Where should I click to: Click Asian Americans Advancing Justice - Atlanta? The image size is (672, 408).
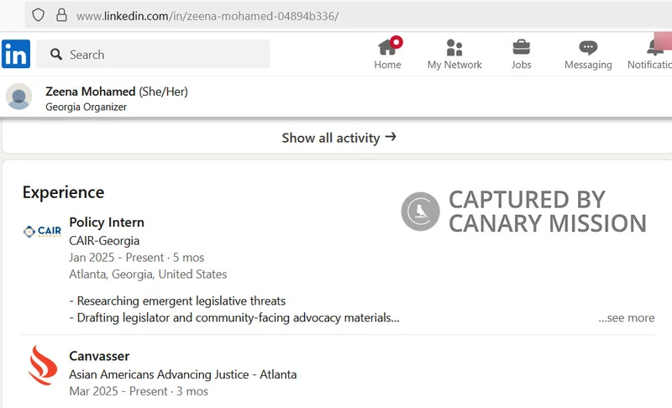click(183, 374)
